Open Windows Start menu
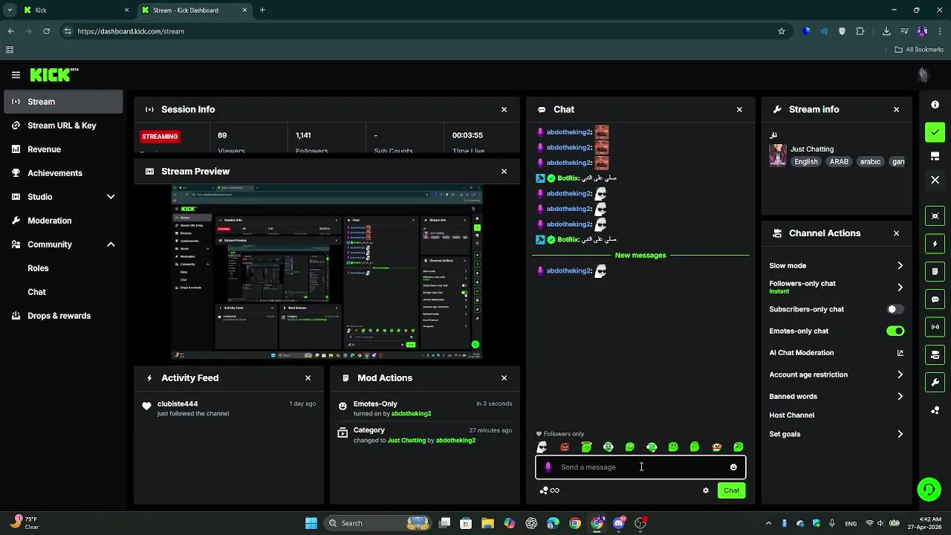Viewport: 951px width, 535px height. 311,523
